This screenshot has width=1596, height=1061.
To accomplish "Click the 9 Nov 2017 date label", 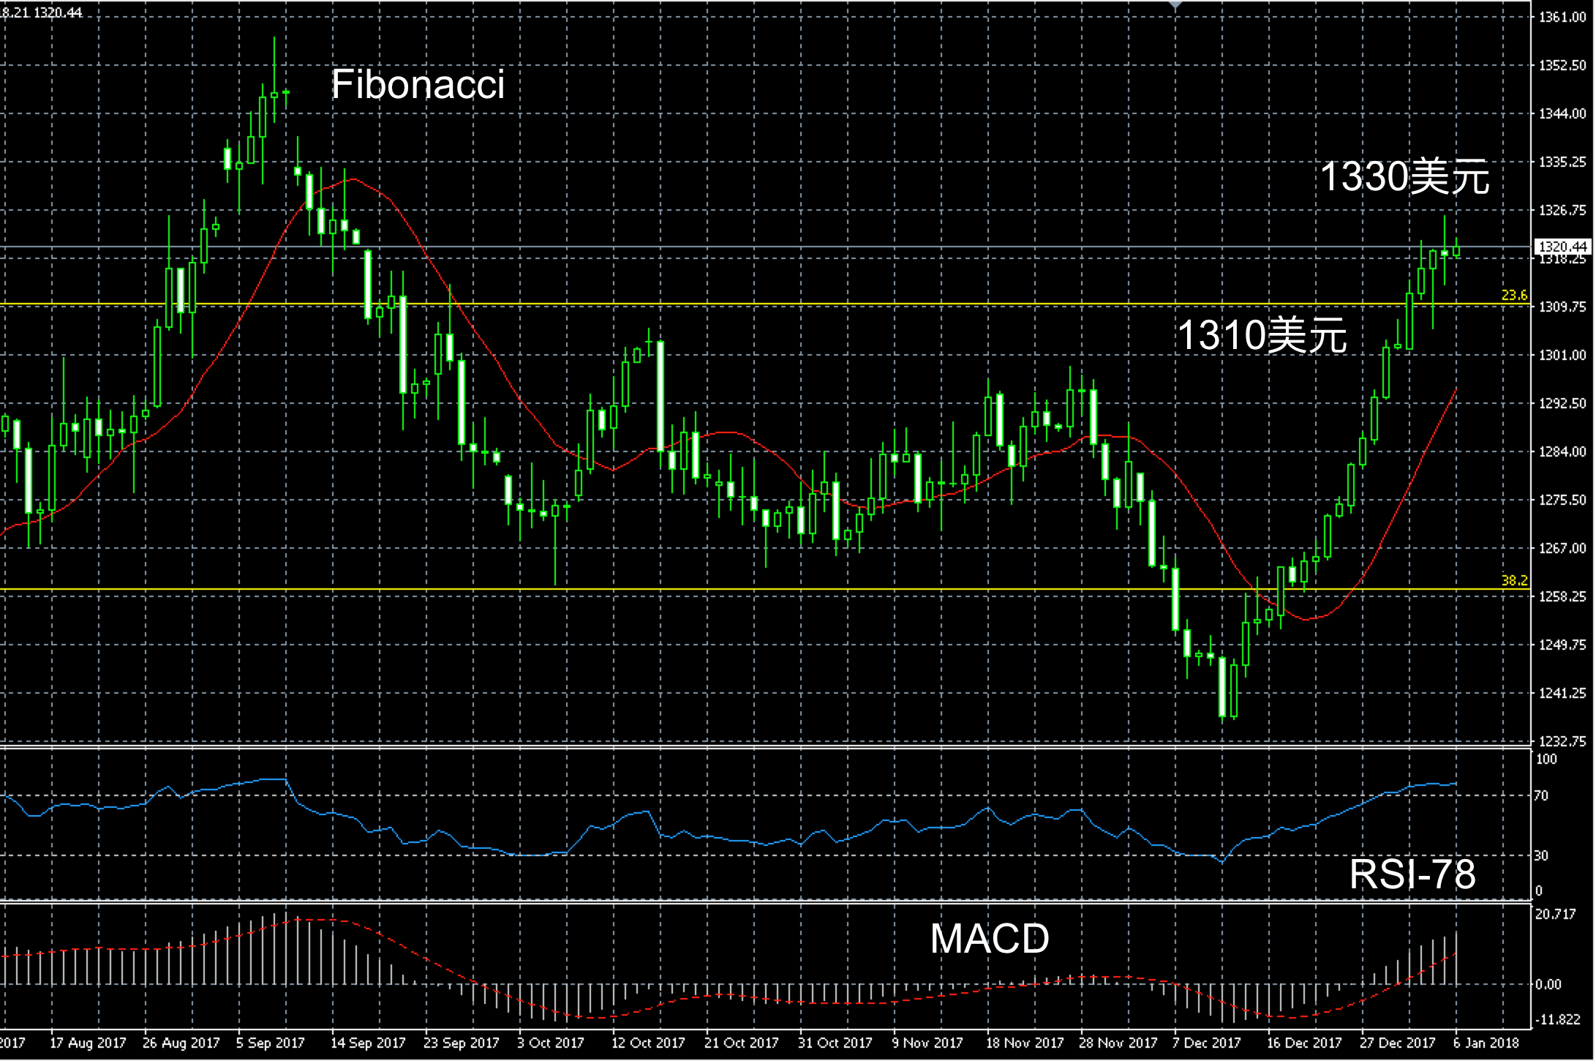I will pyautogui.click(x=927, y=1043).
